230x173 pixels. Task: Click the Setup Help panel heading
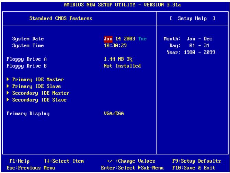(x=192, y=18)
